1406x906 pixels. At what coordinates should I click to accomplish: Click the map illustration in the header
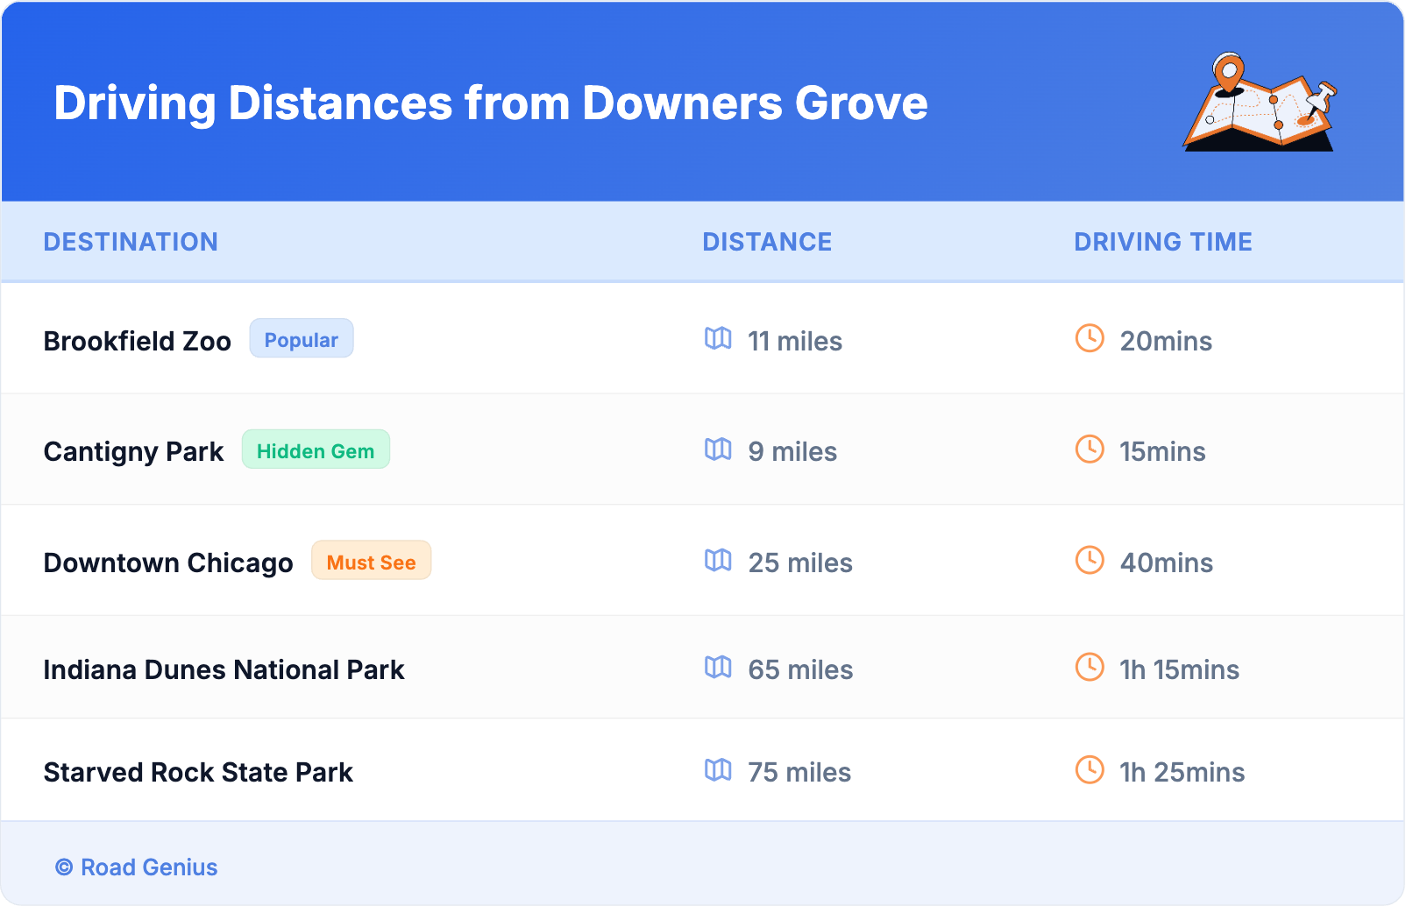[1260, 103]
